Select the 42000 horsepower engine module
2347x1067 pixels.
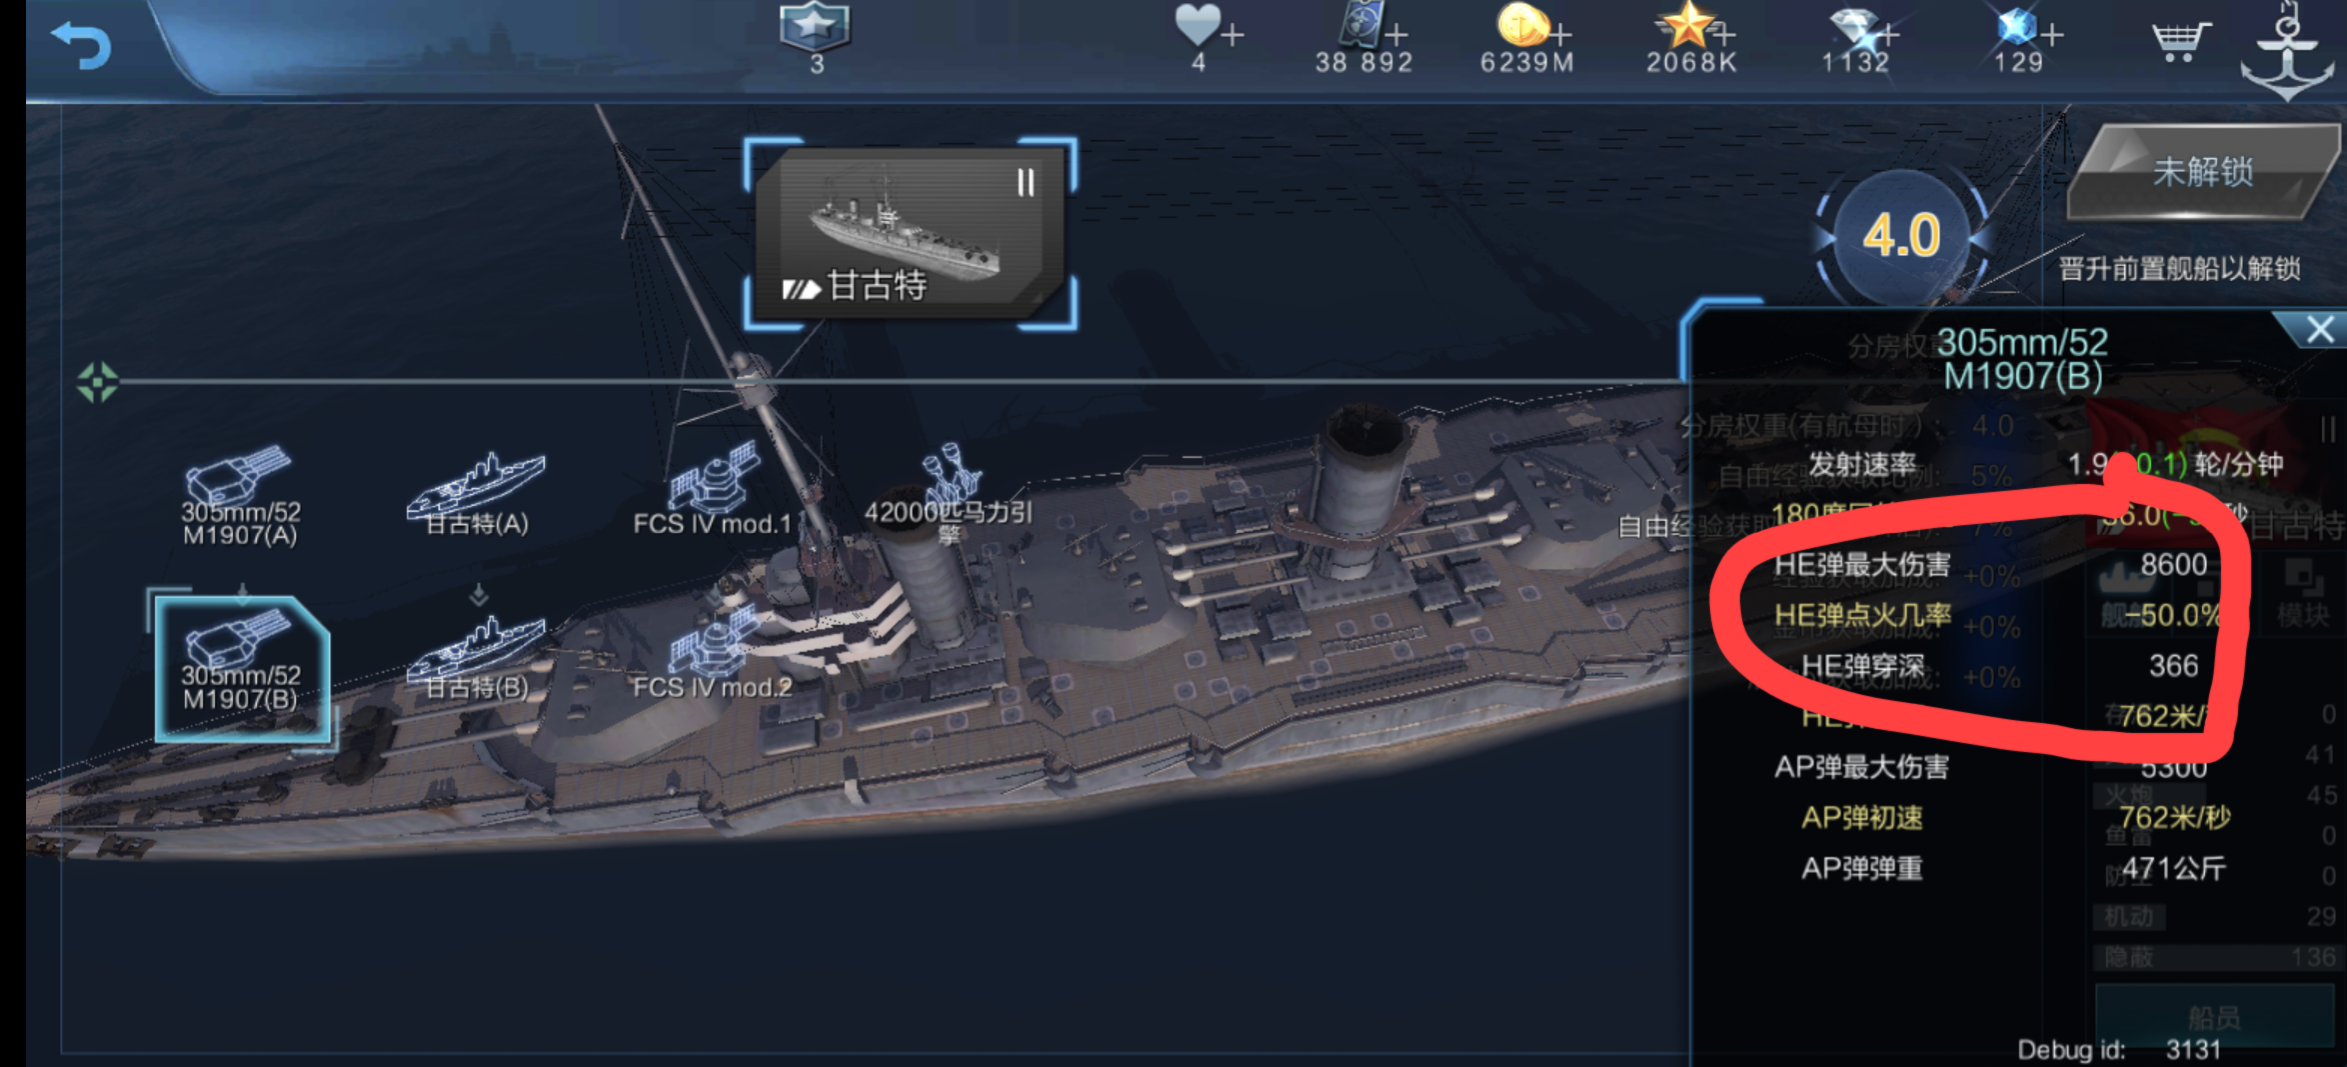(948, 495)
